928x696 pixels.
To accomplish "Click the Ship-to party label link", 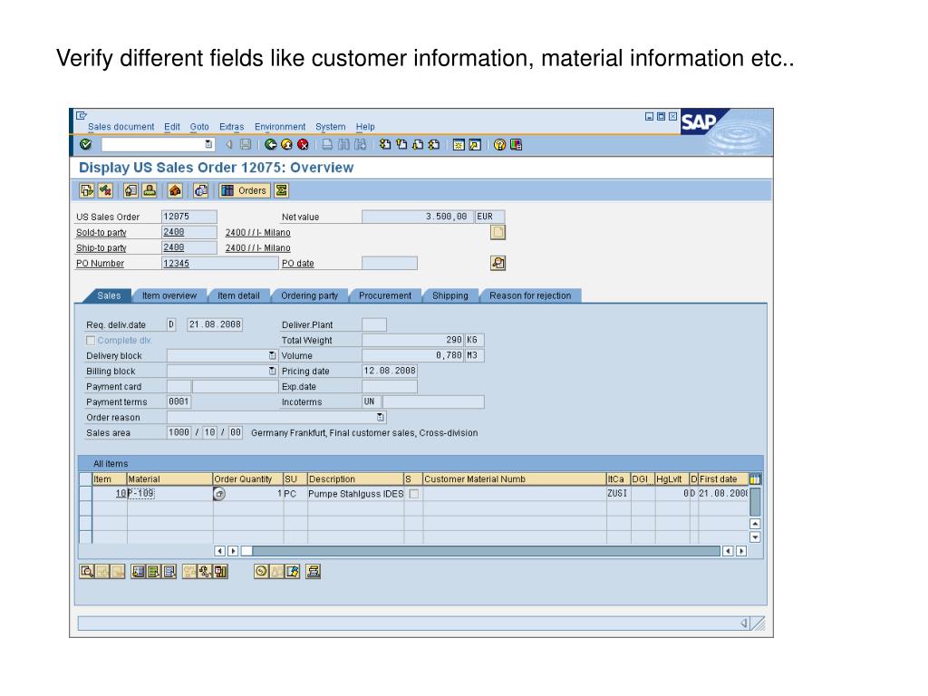I will coord(101,248).
